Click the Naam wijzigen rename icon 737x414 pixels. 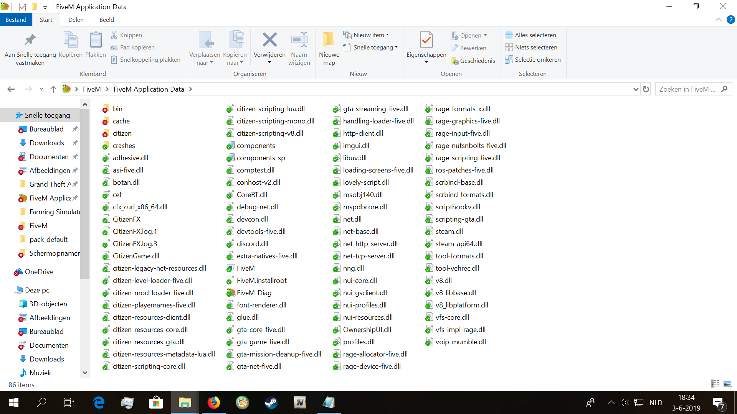299,40
